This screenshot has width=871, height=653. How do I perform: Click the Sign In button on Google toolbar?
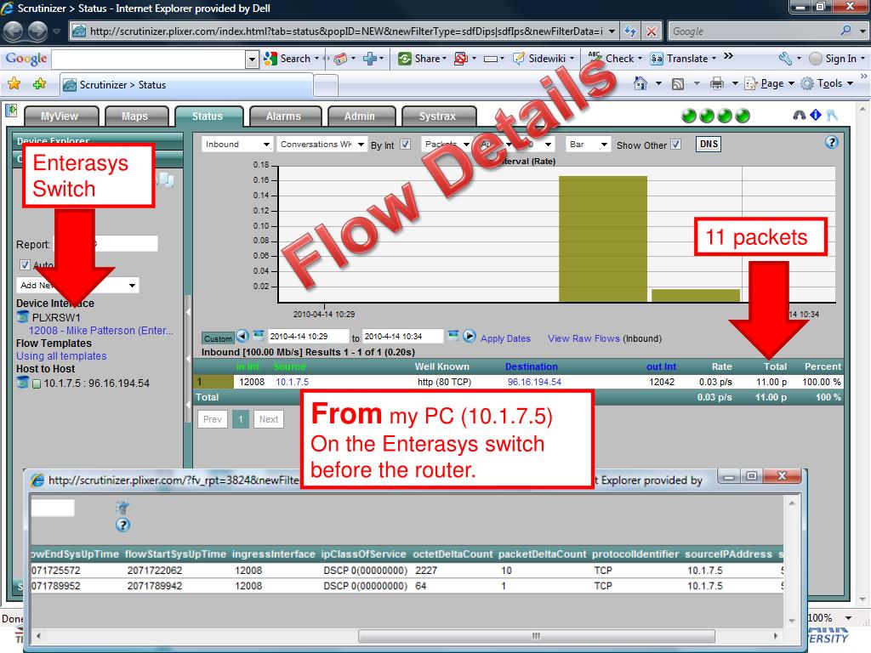click(838, 59)
